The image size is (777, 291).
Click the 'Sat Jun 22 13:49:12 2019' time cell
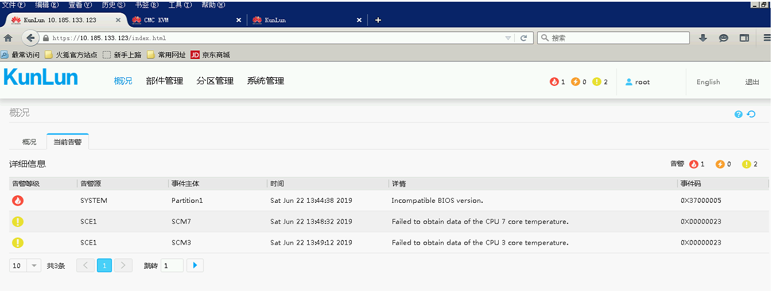(311, 243)
